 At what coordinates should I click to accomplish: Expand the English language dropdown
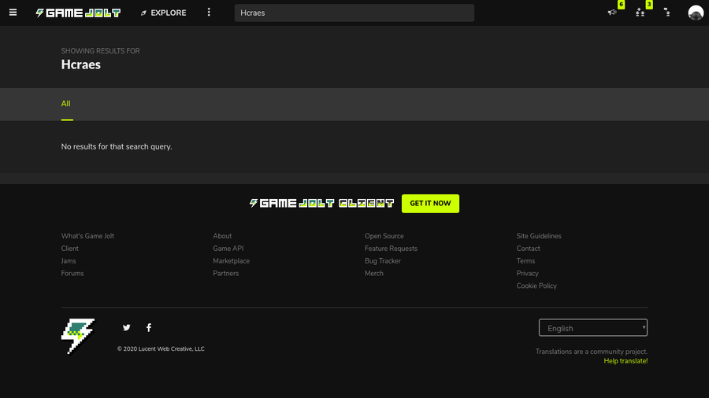592,328
